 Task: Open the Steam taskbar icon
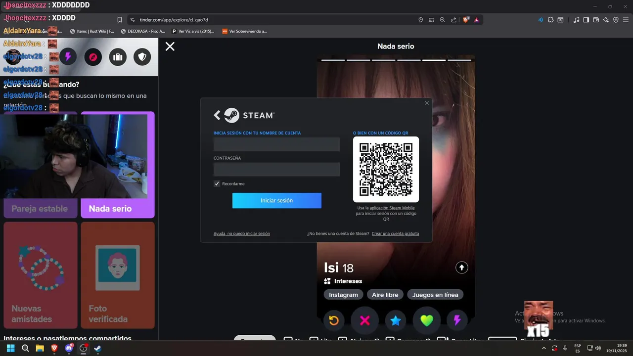[98, 348]
